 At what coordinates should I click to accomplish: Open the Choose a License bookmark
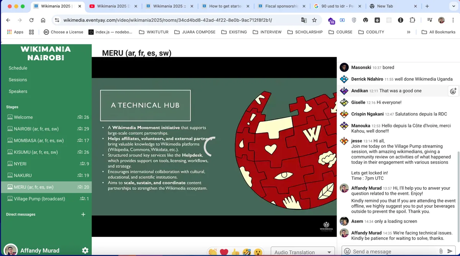coord(63,32)
